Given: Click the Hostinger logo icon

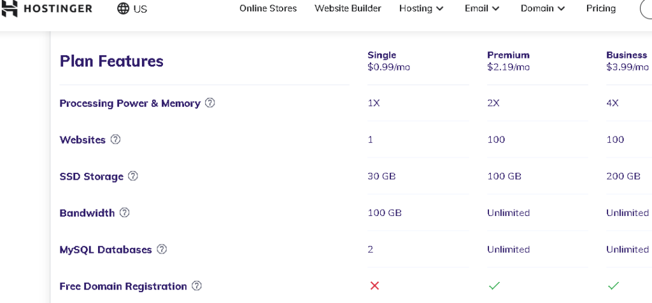Looking at the screenshot, I should [x=10, y=8].
